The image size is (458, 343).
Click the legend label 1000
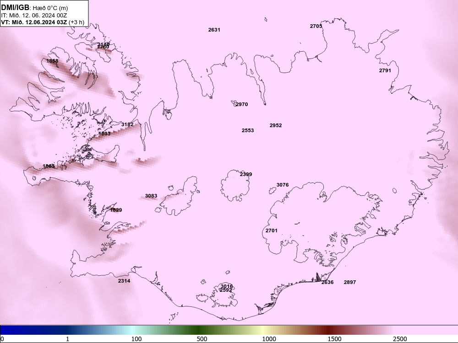[269, 339]
